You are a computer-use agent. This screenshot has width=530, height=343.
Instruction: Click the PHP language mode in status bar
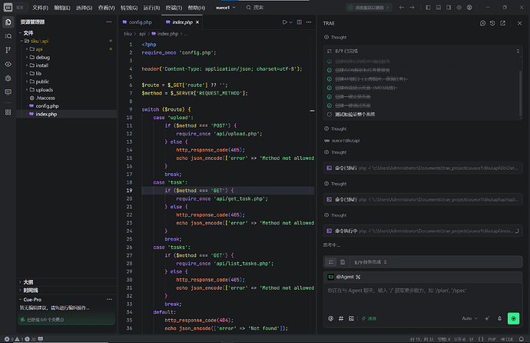pyautogui.click(x=492, y=339)
